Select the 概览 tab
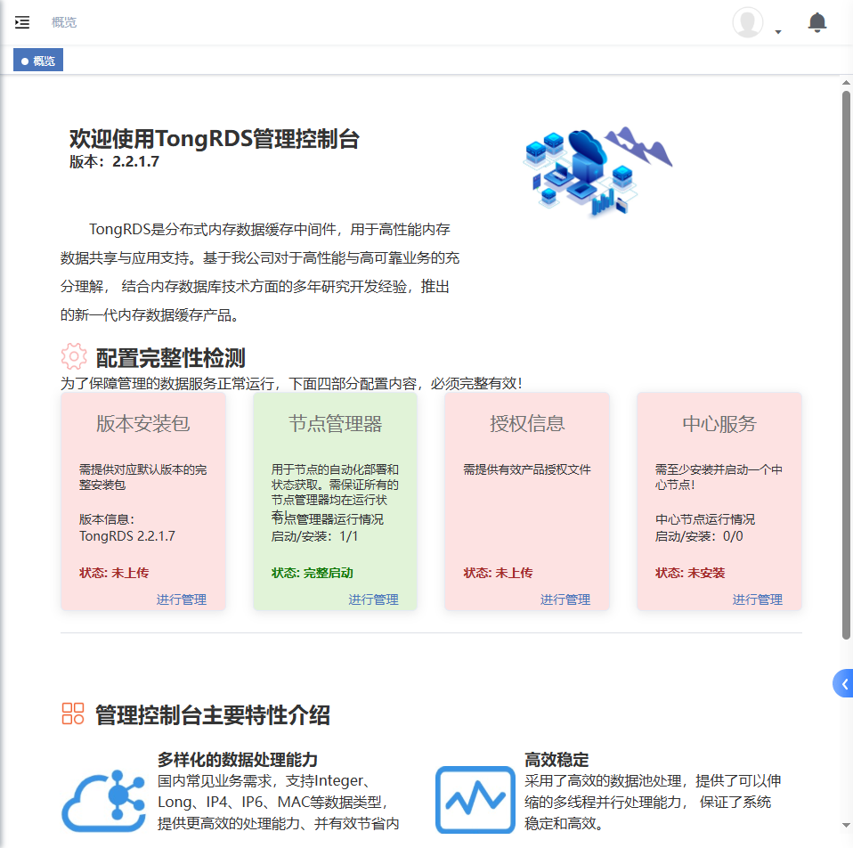The height and width of the screenshot is (848, 853). pyautogui.click(x=38, y=61)
